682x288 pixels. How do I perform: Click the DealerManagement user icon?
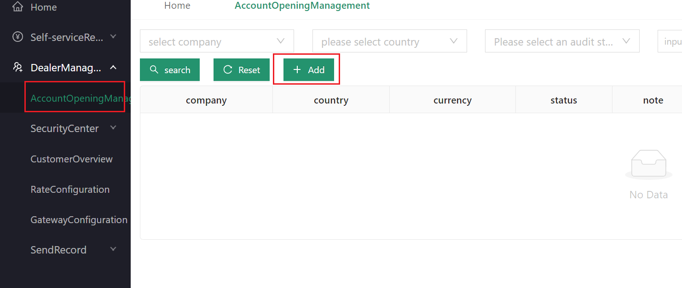pyautogui.click(x=17, y=68)
